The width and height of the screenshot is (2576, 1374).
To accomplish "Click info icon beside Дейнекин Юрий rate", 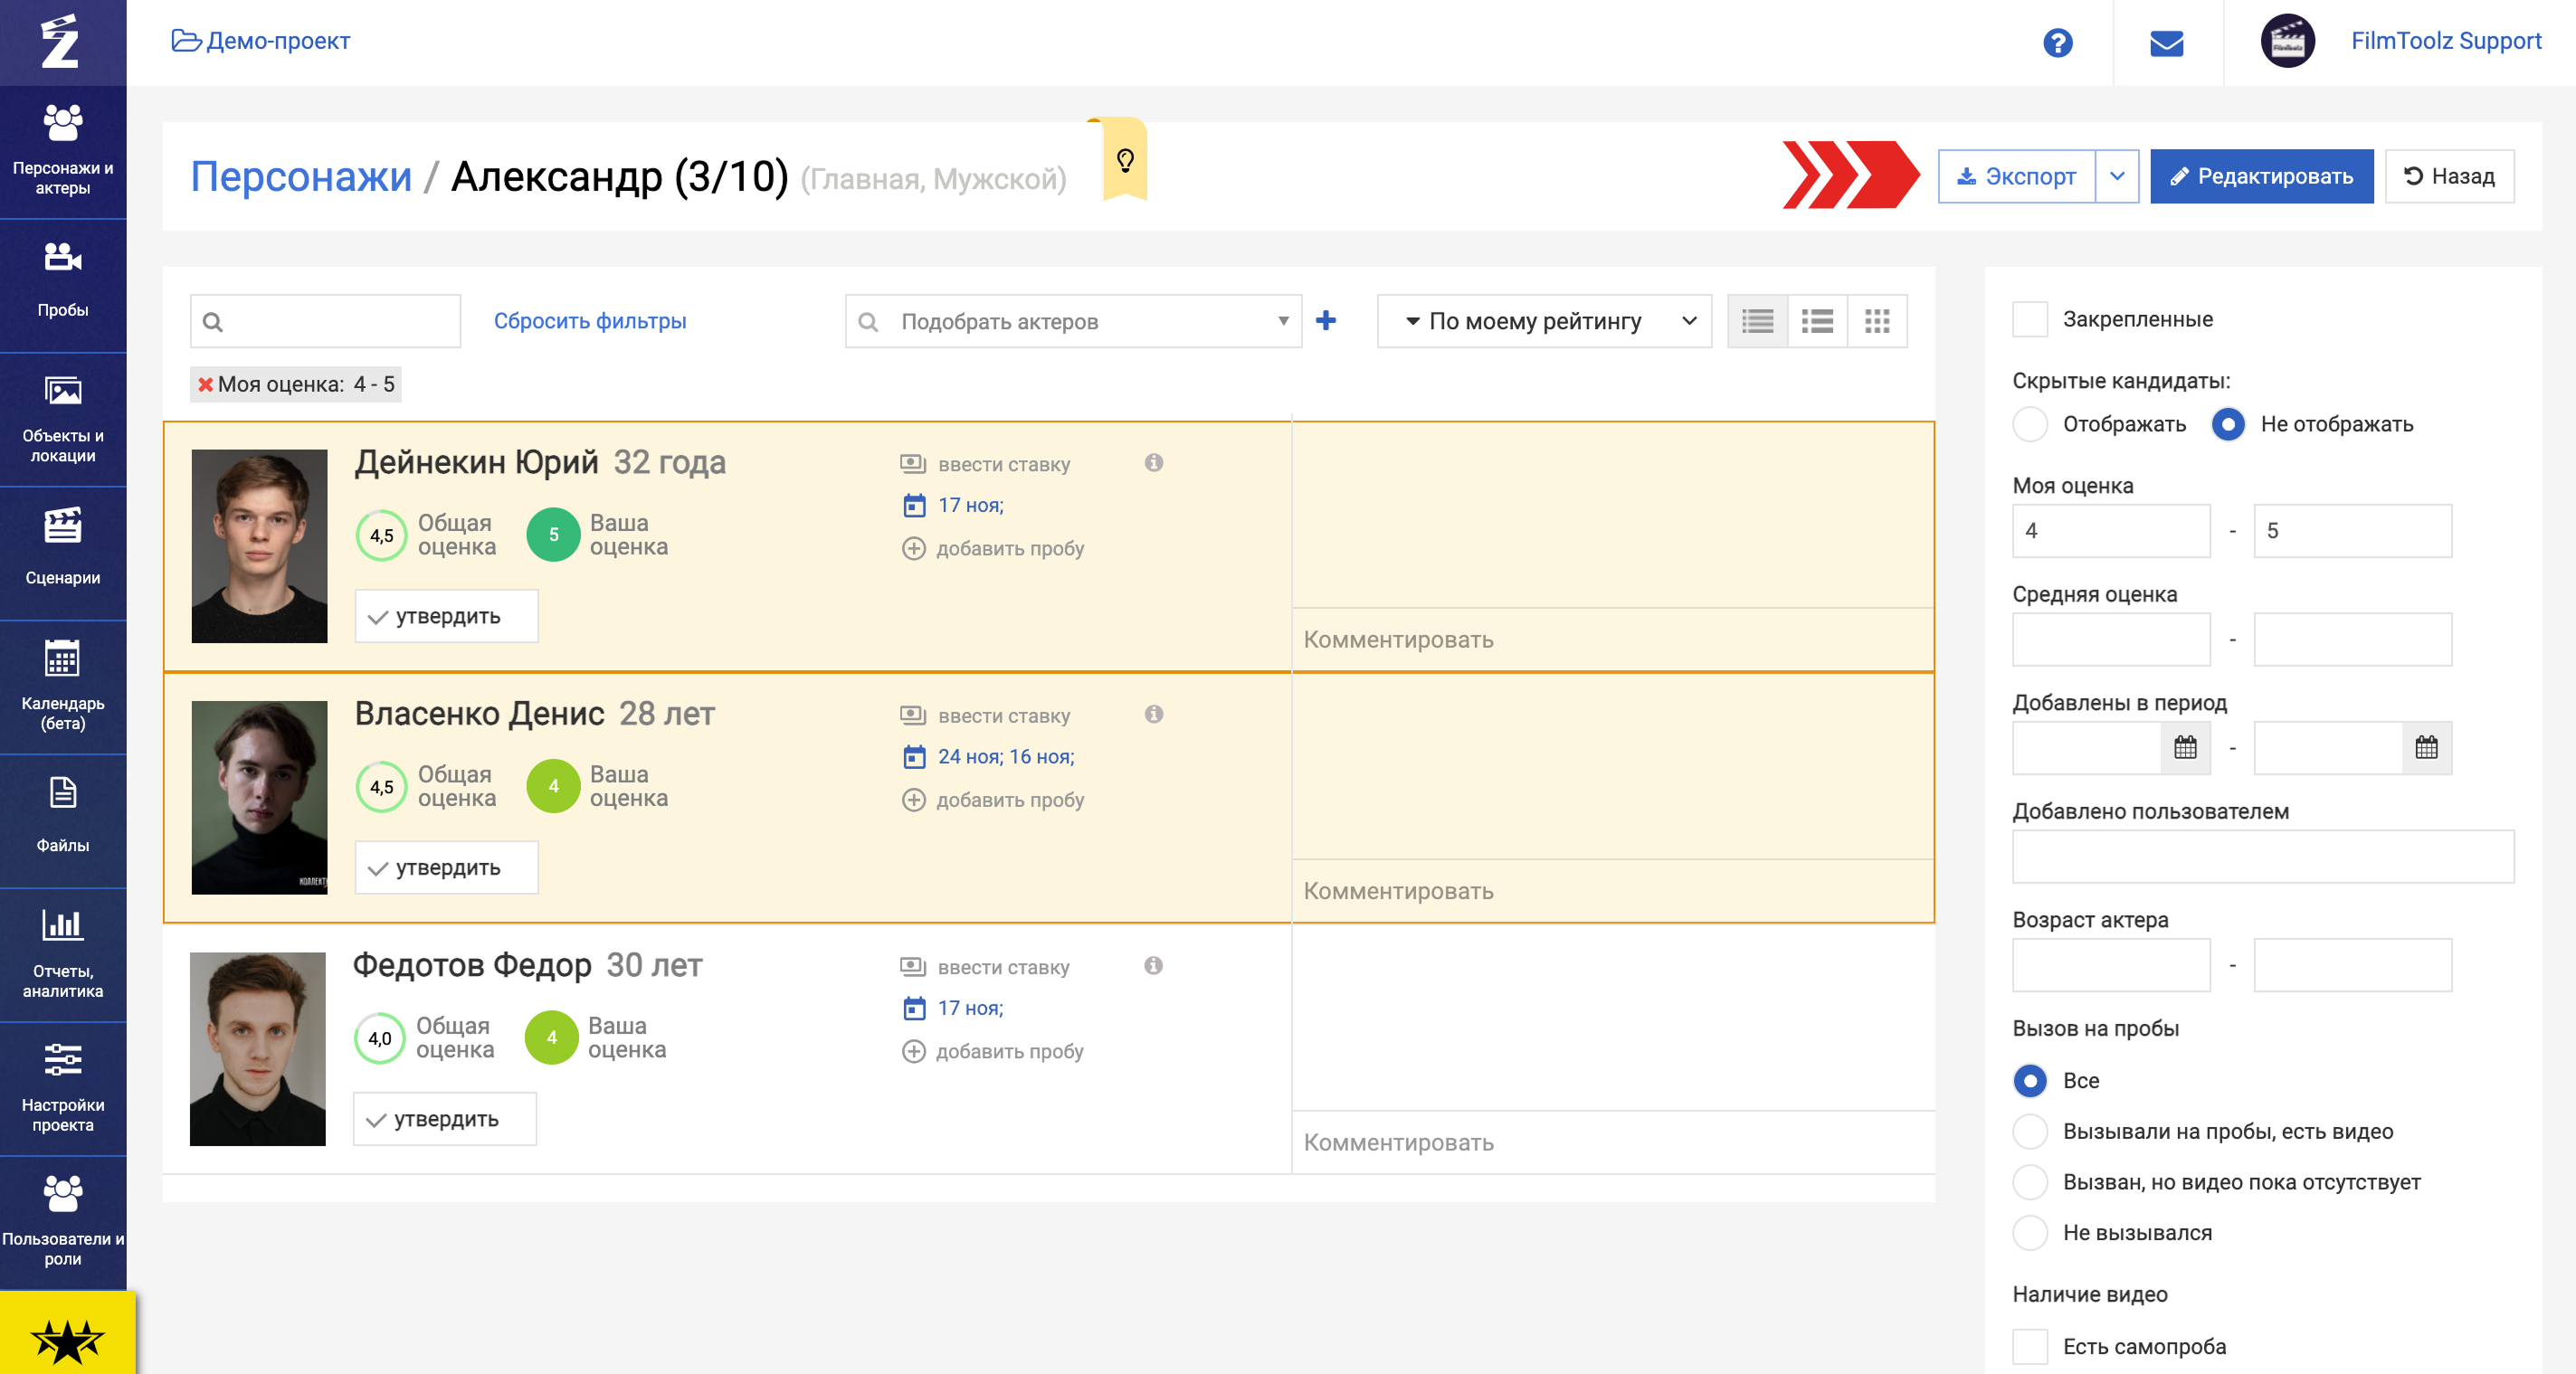I will pos(1154,463).
